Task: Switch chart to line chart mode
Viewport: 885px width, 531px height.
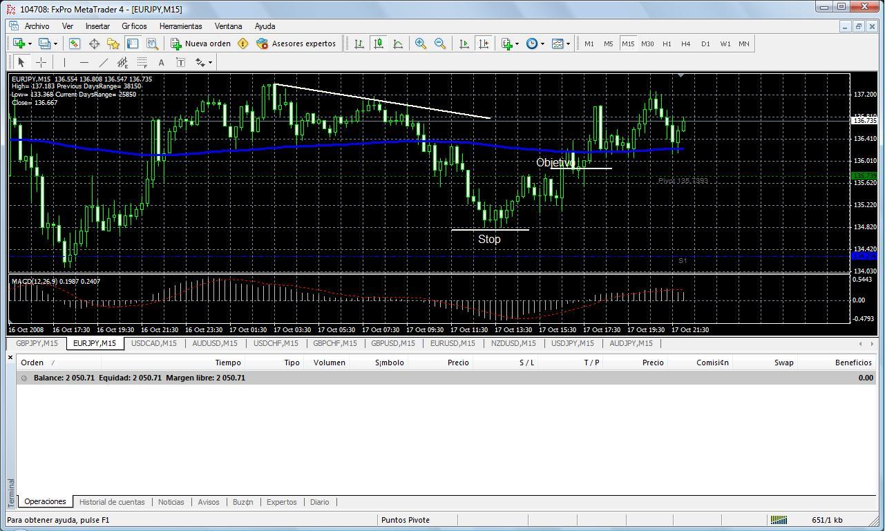Action: click(x=398, y=44)
